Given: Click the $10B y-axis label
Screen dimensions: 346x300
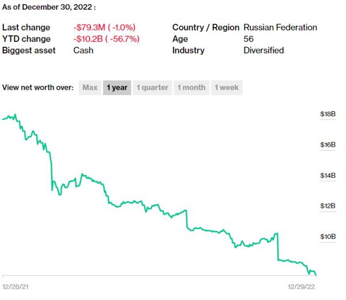Looking at the screenshot, I should (x=328, y=236).
